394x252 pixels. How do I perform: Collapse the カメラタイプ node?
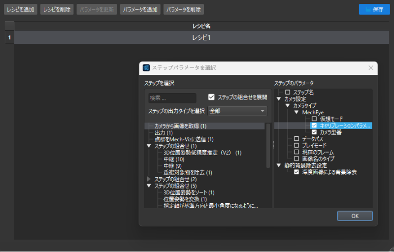click(x=288, y=106)
